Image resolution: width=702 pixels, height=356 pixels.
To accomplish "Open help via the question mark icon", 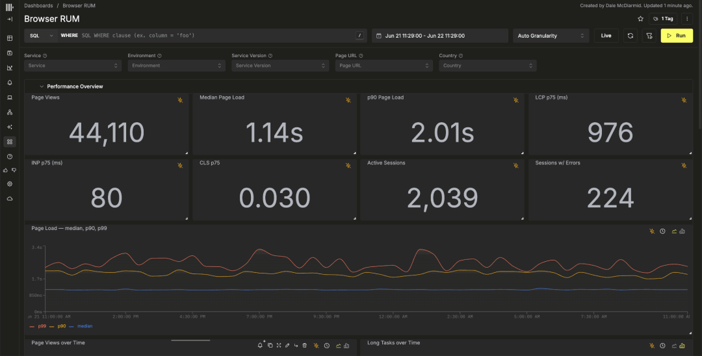I will [x=10, y=157].
